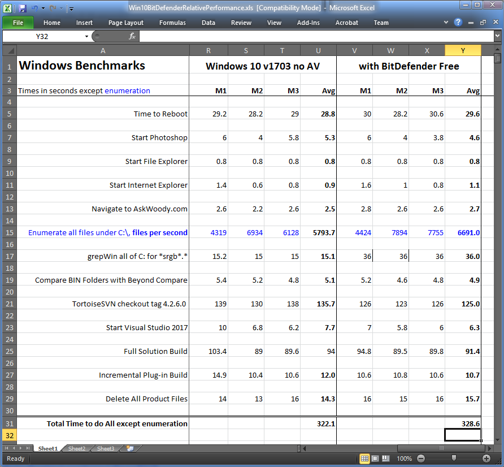The image size is (504, 467).
Task: Open Customize Quick Access Toolbar dropdown
Action: tap(71, 9)
